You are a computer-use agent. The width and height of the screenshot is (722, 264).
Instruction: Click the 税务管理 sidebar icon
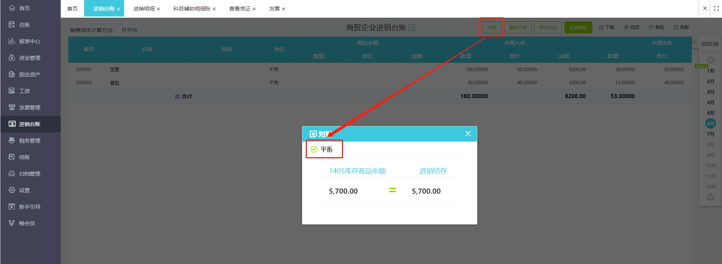(x=12, y=140)
